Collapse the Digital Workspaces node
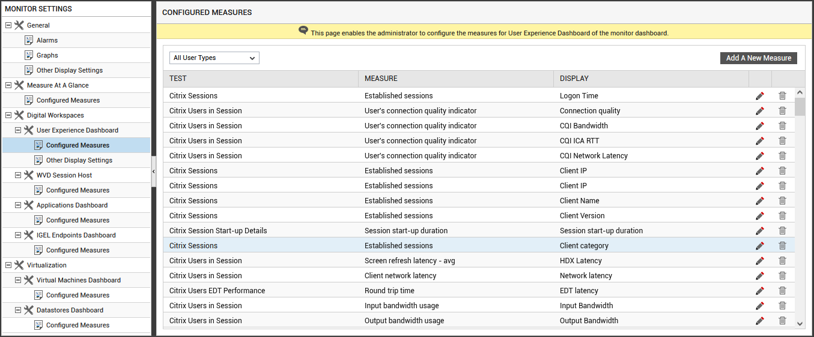 (8, 115)
